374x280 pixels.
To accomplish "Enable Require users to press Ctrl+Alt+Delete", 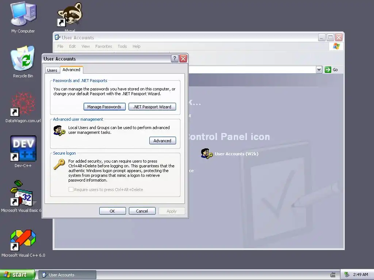I will click(x=71, y=190).
